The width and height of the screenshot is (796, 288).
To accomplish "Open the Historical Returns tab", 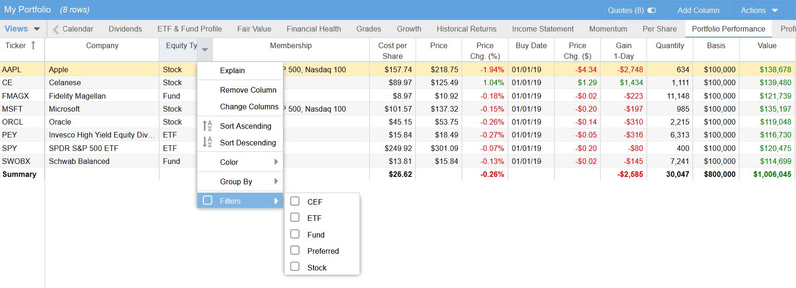I will [x=467, y=29].
